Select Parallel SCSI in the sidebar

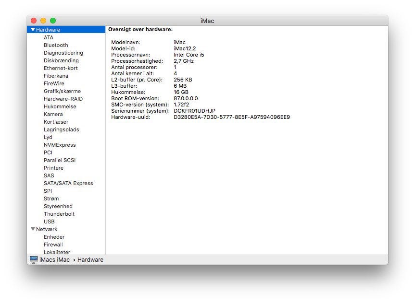pos(60,160)
